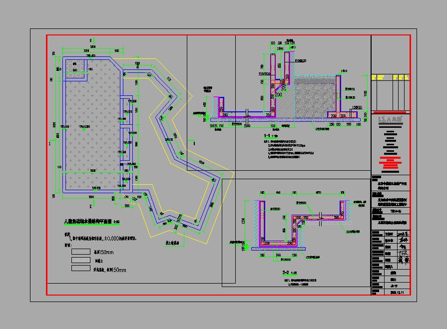This screenshot has height=329, width=447.
Task: Click the 150mm legend text
Action: 104,253
